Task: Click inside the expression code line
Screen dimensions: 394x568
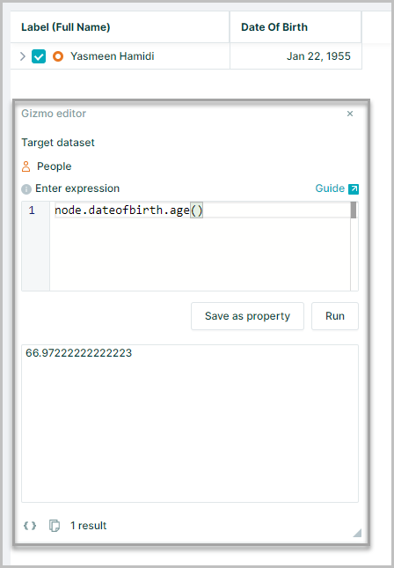Action: [128, 210]
